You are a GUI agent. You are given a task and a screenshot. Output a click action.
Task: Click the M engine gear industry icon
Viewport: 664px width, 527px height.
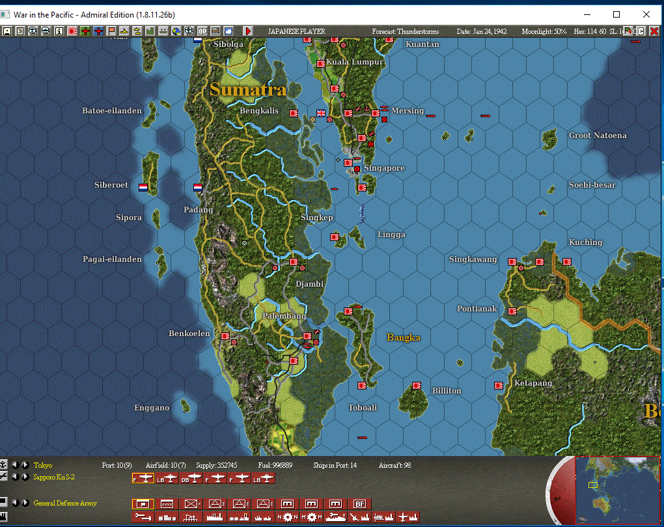pyautogui.click(x=312, y=517)
